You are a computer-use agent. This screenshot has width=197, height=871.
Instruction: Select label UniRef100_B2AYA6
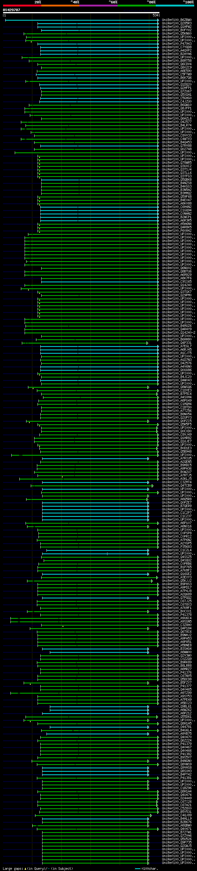[x=177, y=54]
